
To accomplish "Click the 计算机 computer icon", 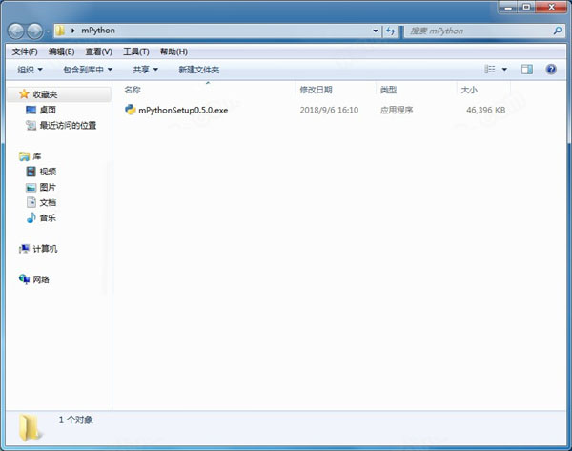I will (x=24, y=249).
